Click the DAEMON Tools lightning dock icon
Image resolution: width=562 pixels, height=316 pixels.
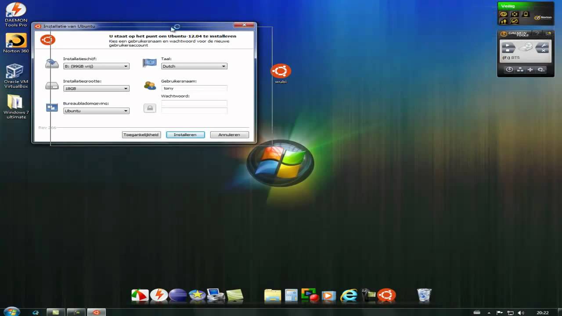click(159, 295)
